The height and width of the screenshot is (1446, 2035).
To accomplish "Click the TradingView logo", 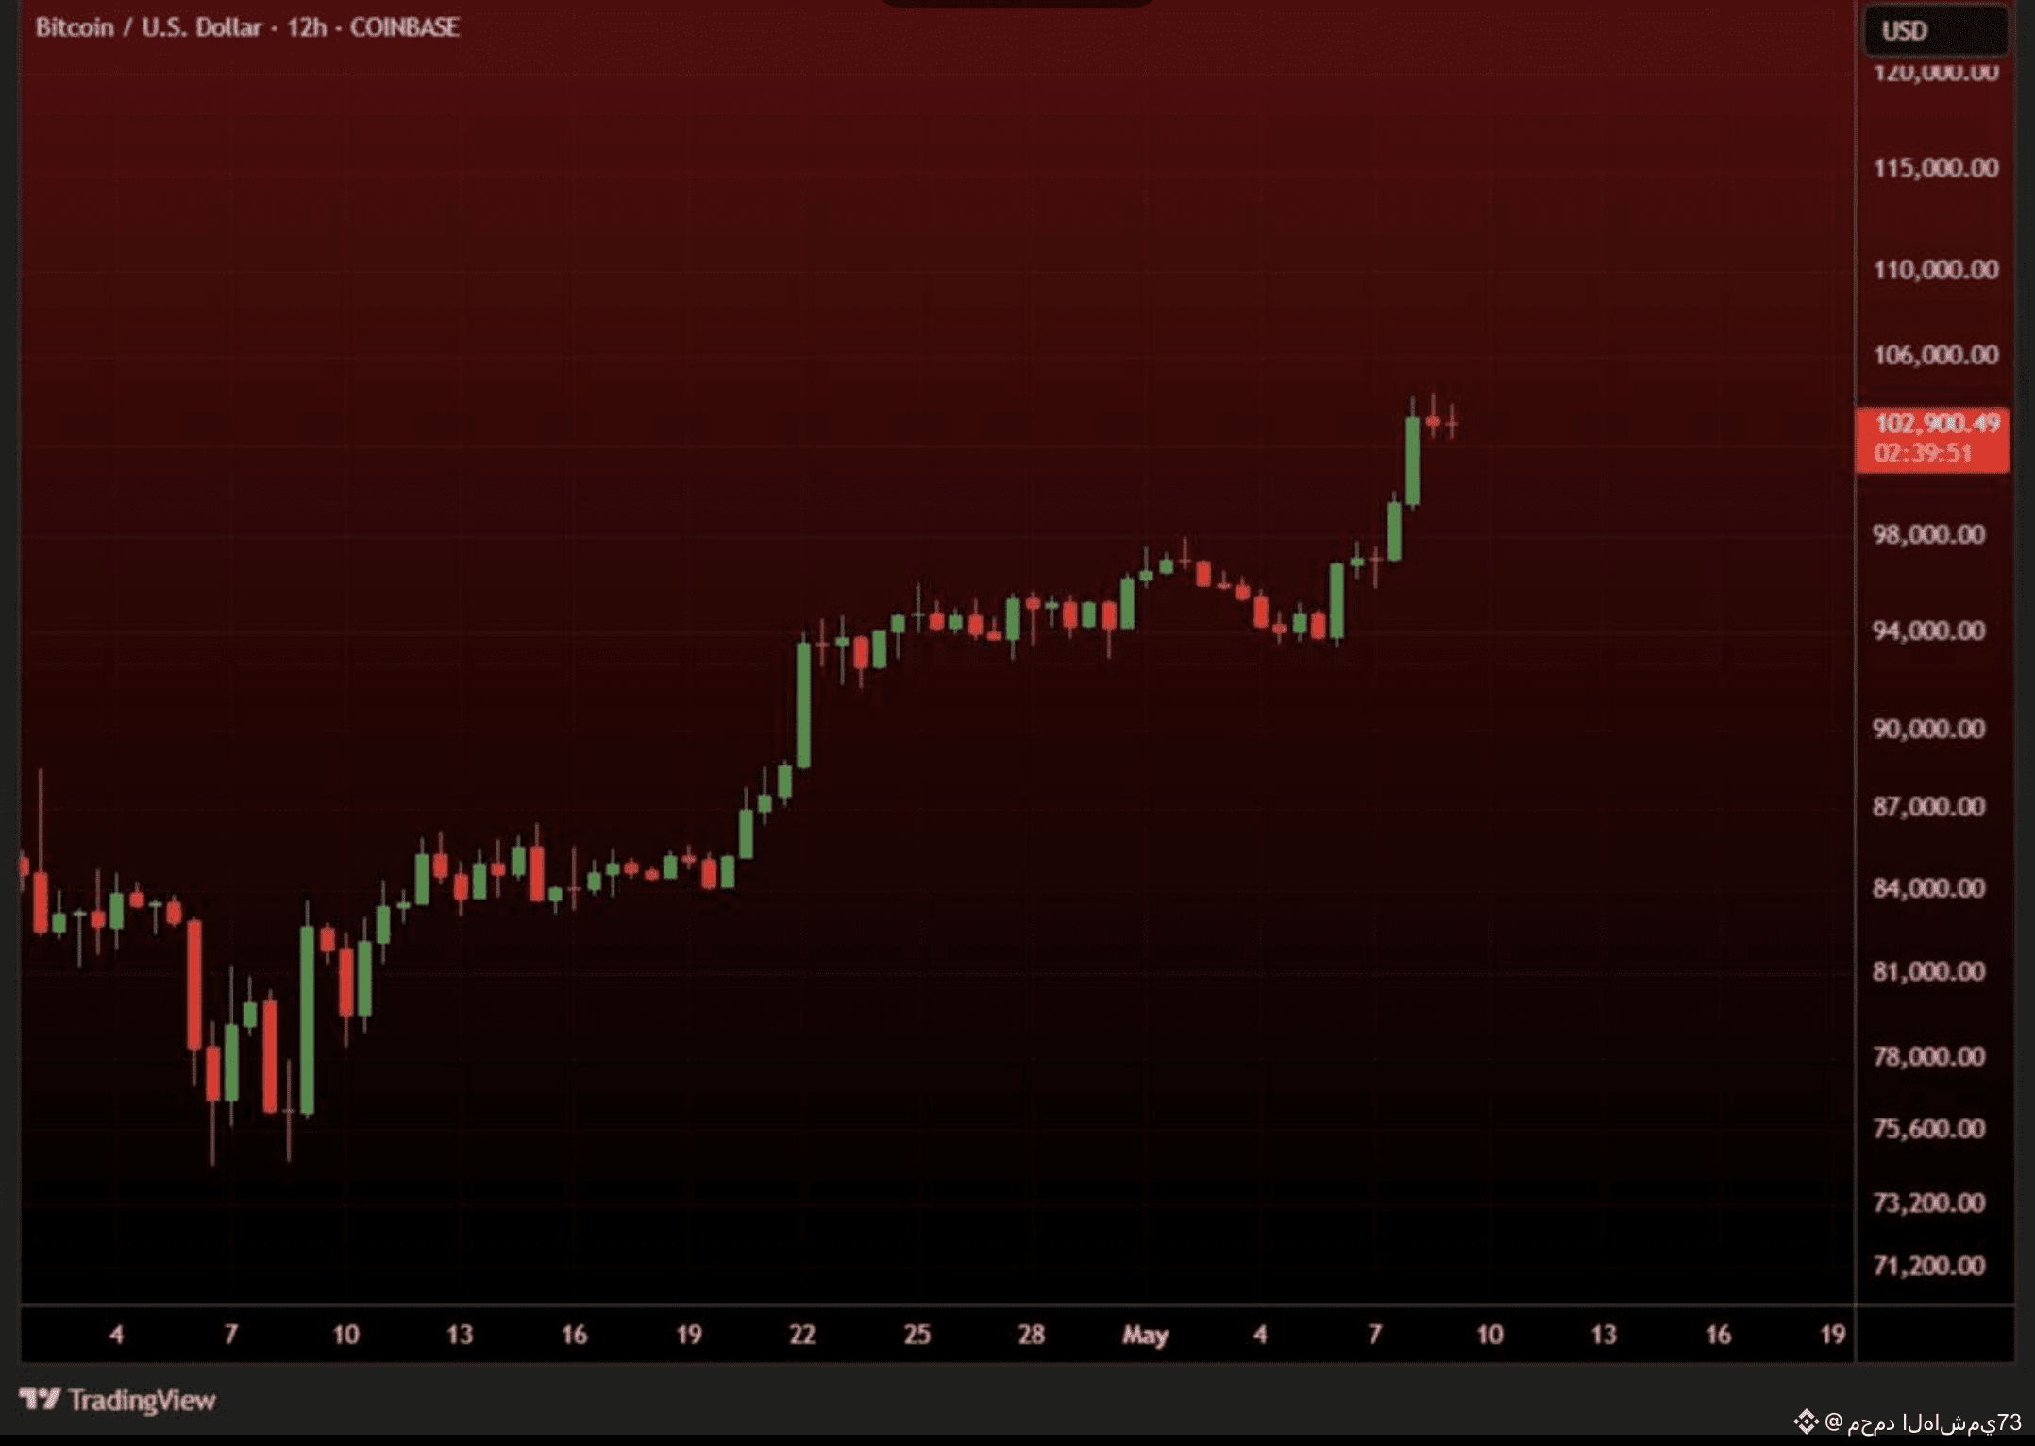I will pos(118,1400).
